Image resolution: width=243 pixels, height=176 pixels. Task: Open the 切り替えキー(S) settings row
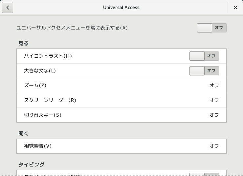[121, 115]
